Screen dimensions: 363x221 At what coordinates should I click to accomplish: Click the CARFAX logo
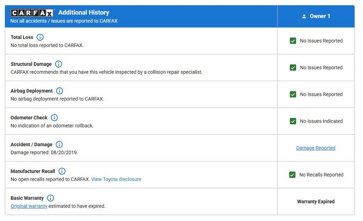tap(32, 13)
